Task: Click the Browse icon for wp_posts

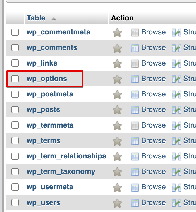Action: 135,110
